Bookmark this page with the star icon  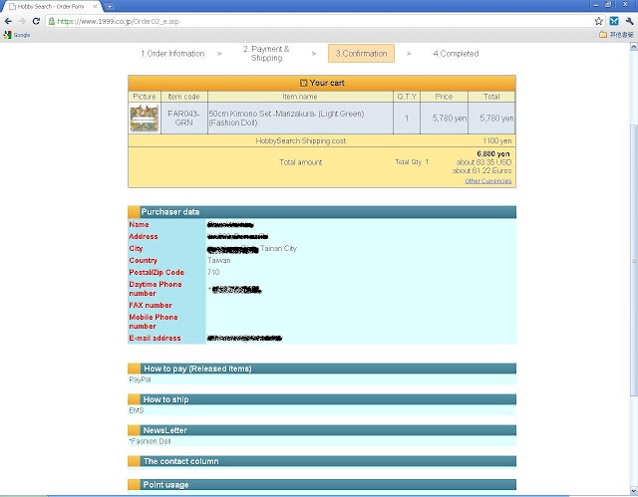[598, 21]
